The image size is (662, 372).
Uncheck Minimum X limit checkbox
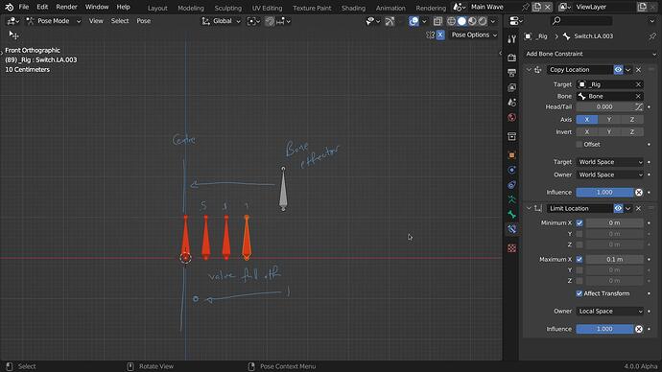[579, 222]
